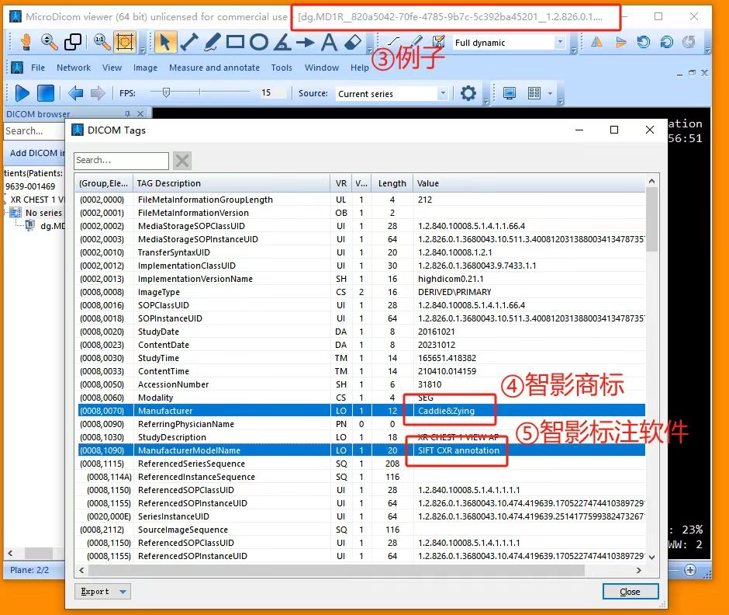Select the eraser tool
The image size is (729, 615).
(353, 42)
